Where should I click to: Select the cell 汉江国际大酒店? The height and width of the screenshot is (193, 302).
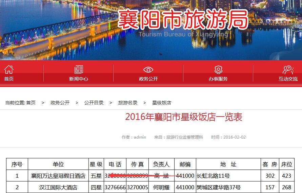click(x=58, y=188)
